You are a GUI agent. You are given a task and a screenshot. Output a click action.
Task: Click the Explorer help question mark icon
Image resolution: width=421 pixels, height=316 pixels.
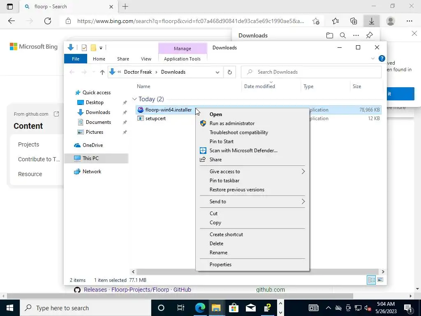click(x=382, y=58)
